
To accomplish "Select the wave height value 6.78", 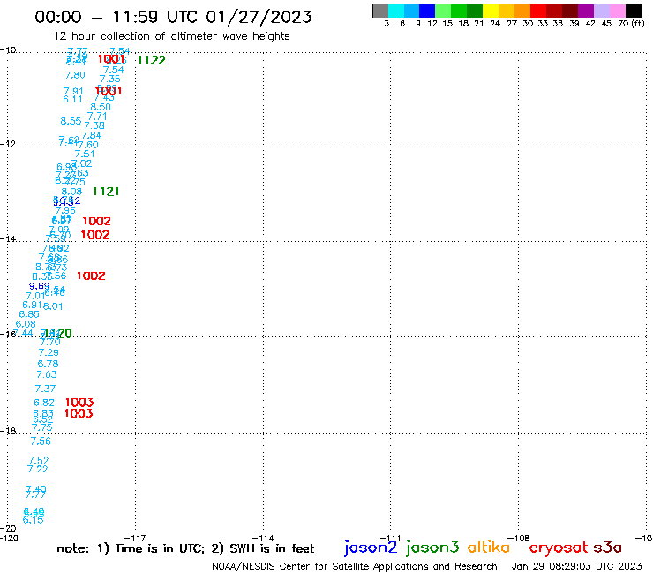I will pos(48,364).
